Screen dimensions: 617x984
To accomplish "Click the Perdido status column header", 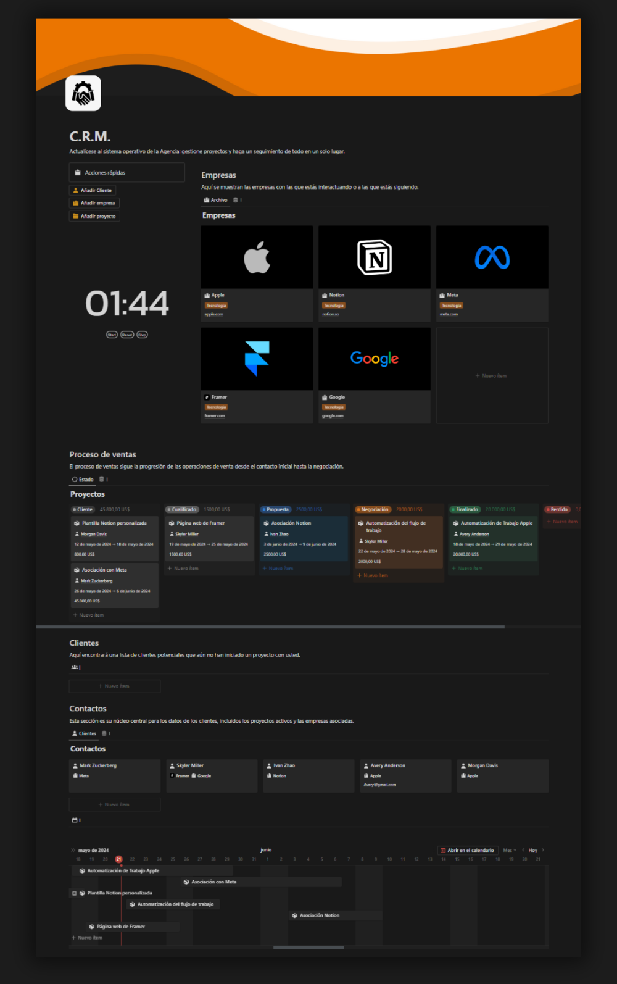I will click(557, 509).
